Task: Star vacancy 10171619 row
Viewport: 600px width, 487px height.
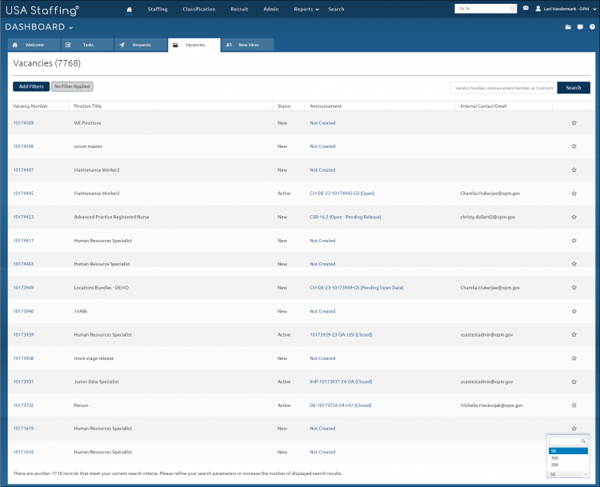Action: tap(574, 429)
